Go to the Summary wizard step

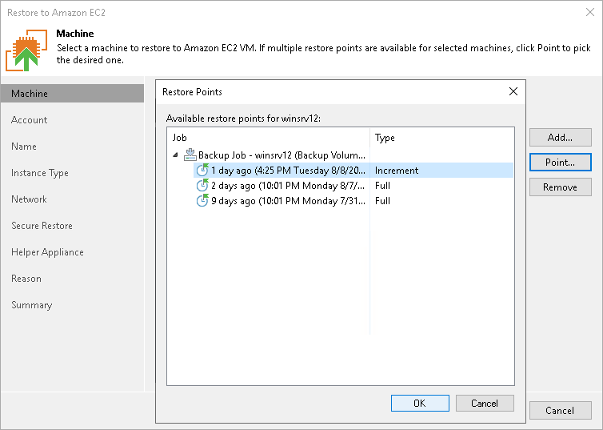tap(31, 305)
